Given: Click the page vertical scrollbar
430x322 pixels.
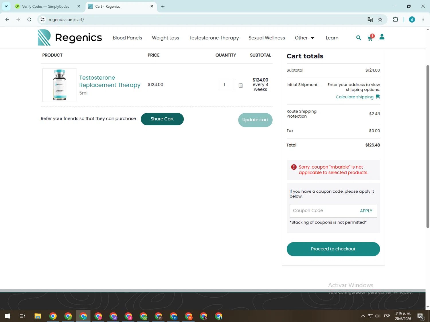Looking at the screenshot, I should tap(428, 146).
